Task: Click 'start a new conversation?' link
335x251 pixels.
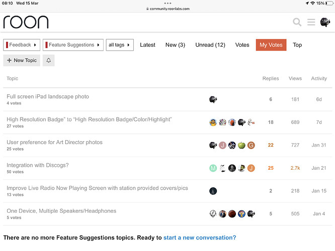Action: coord(200,237)
